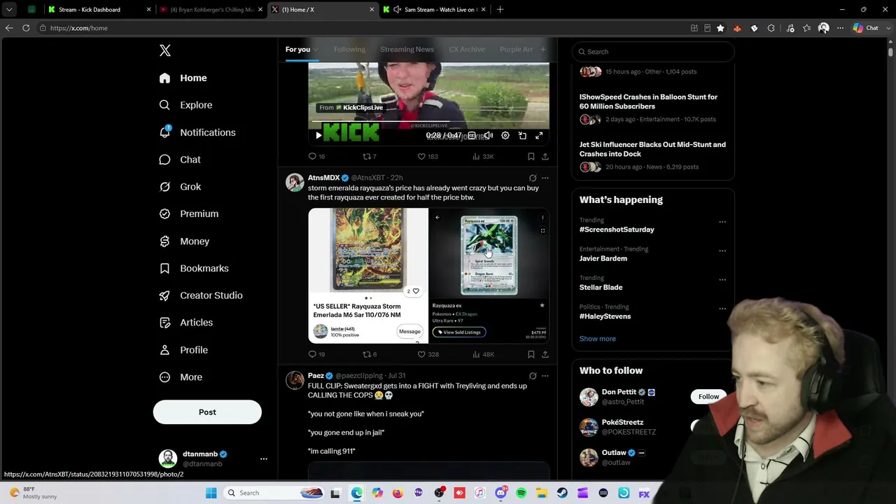Open Spotify from the taskbar

pyautogui.click(x=521, y=493)
